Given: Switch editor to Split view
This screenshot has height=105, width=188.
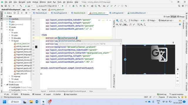Looking at the screenshot, I should (174, 17).
